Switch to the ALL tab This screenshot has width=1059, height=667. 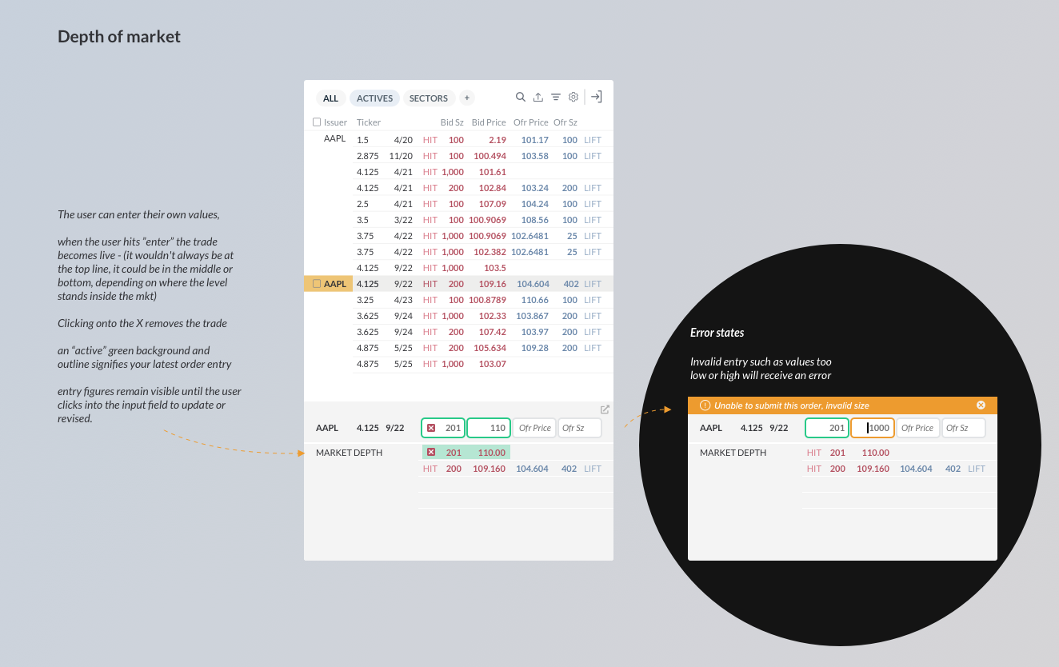(331, 98)
